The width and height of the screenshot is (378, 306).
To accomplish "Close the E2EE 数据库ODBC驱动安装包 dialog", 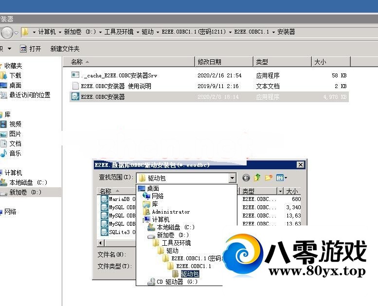I will (300, 165).
